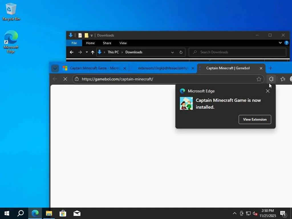Image resolution: width=292 pixels, height=219 pixels.
Task: Click the Meet Now tray icon
Action: [x=242, y=213]
